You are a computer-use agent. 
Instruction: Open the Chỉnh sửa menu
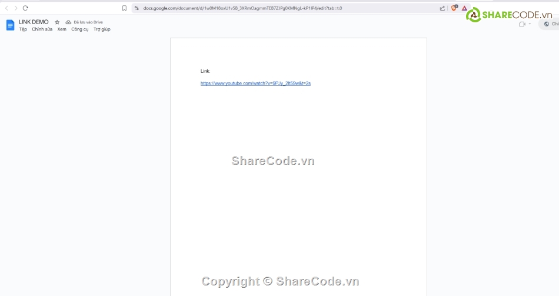point(42,29)
